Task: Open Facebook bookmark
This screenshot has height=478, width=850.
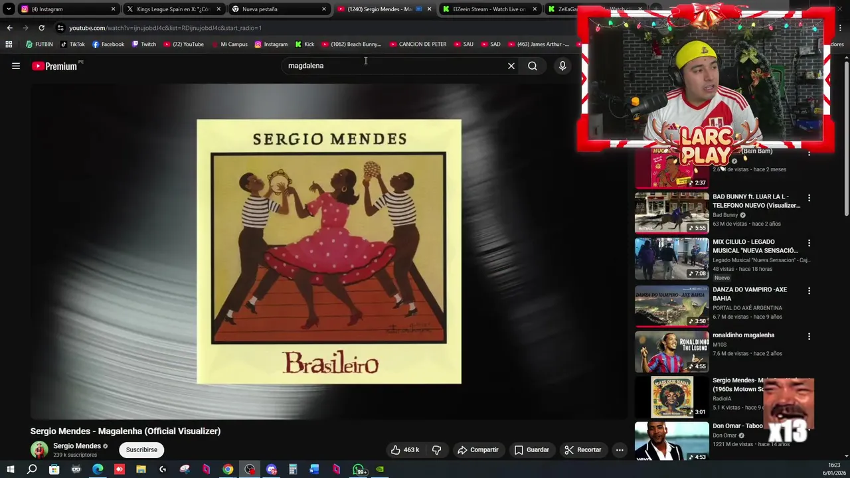Action: pyautogui.click(x=108, y=44)
